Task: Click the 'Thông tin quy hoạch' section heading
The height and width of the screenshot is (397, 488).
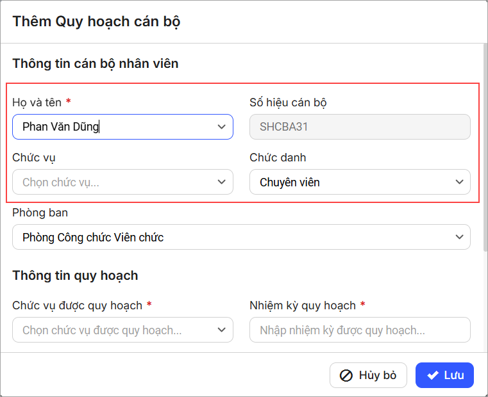Action: (75, 275)
